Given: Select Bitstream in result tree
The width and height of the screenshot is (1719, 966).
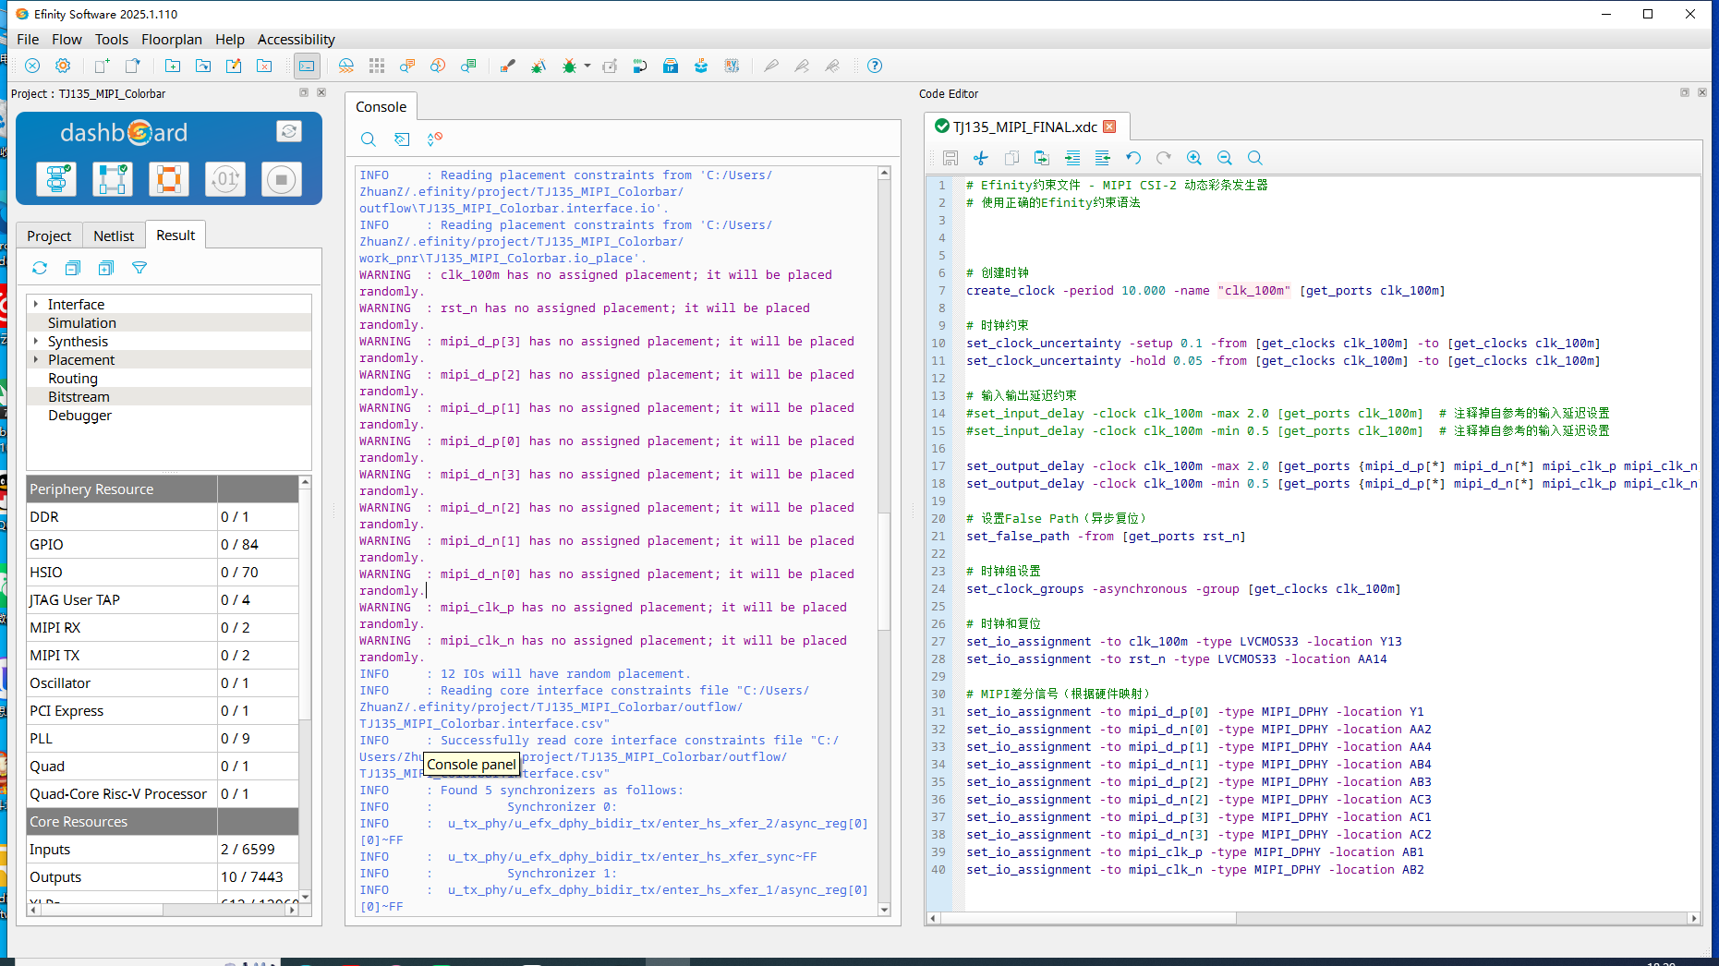Looking at the screenshot, I should click(x=79, y=396).
